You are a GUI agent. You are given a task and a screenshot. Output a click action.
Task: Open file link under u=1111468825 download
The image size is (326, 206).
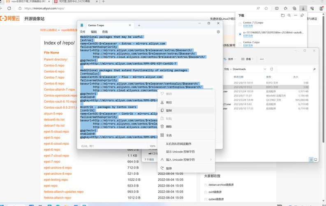[248, 35]
